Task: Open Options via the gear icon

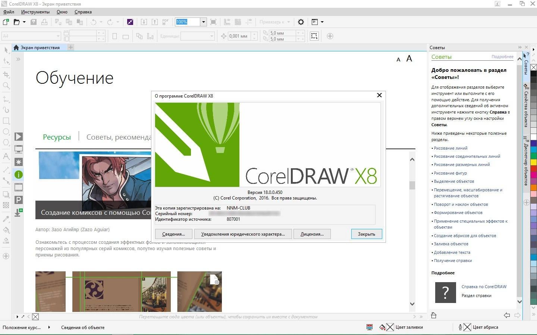Action: pyautogui.click(x=301, y=22)
